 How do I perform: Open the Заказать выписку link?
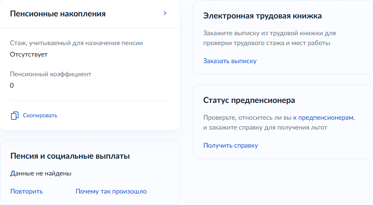point(230,61)
